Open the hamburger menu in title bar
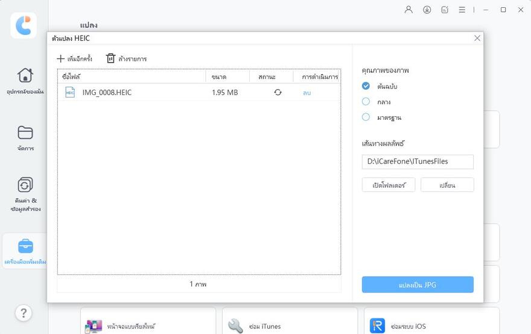The image size is (531, 334). pyautogui.click(x=462, y=10)
